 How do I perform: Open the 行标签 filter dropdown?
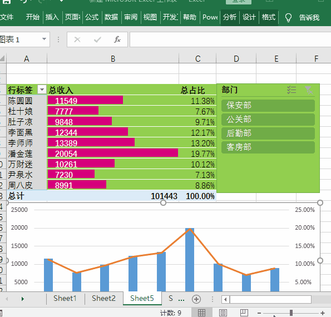pyautogui.click(x=42, y=90)
